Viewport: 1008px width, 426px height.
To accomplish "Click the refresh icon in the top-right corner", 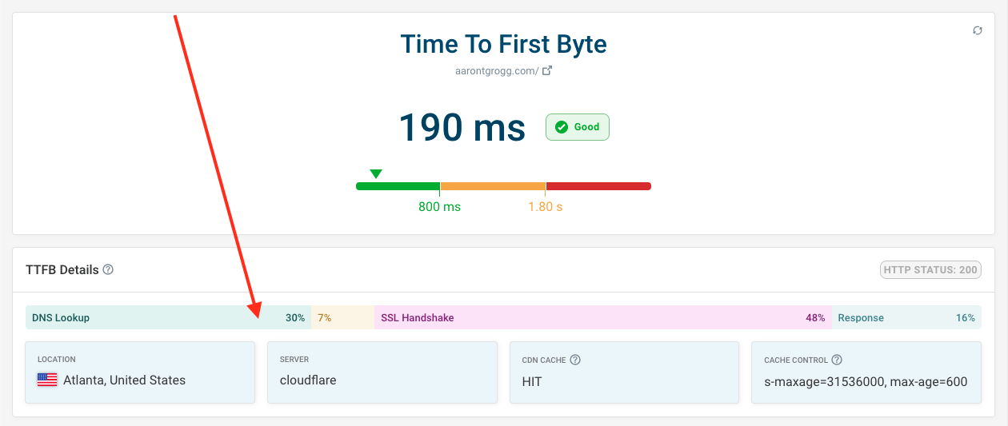I will coord(977,30).
